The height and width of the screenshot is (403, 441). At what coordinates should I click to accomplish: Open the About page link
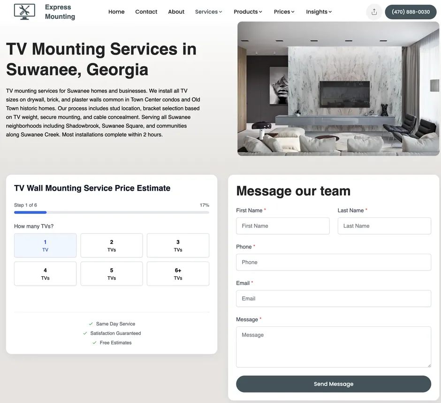point(176,12)
